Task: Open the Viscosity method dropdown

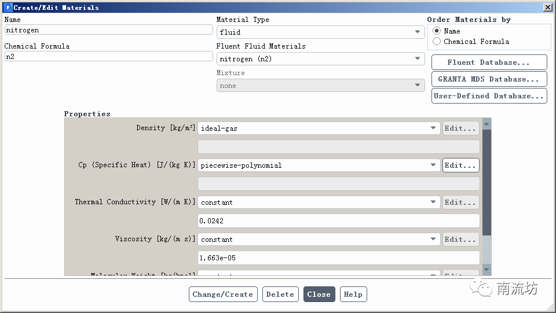Action: [x=319, y=240]
